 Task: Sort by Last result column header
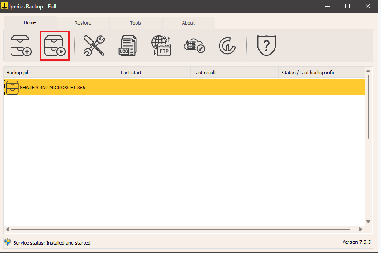coord(235,73)
